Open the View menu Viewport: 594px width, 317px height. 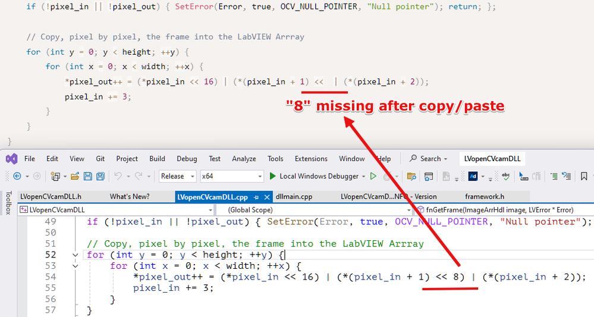coord(77,159)
